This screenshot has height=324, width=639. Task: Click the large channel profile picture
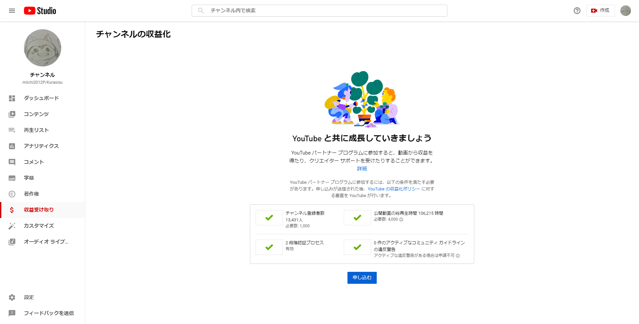43,48
